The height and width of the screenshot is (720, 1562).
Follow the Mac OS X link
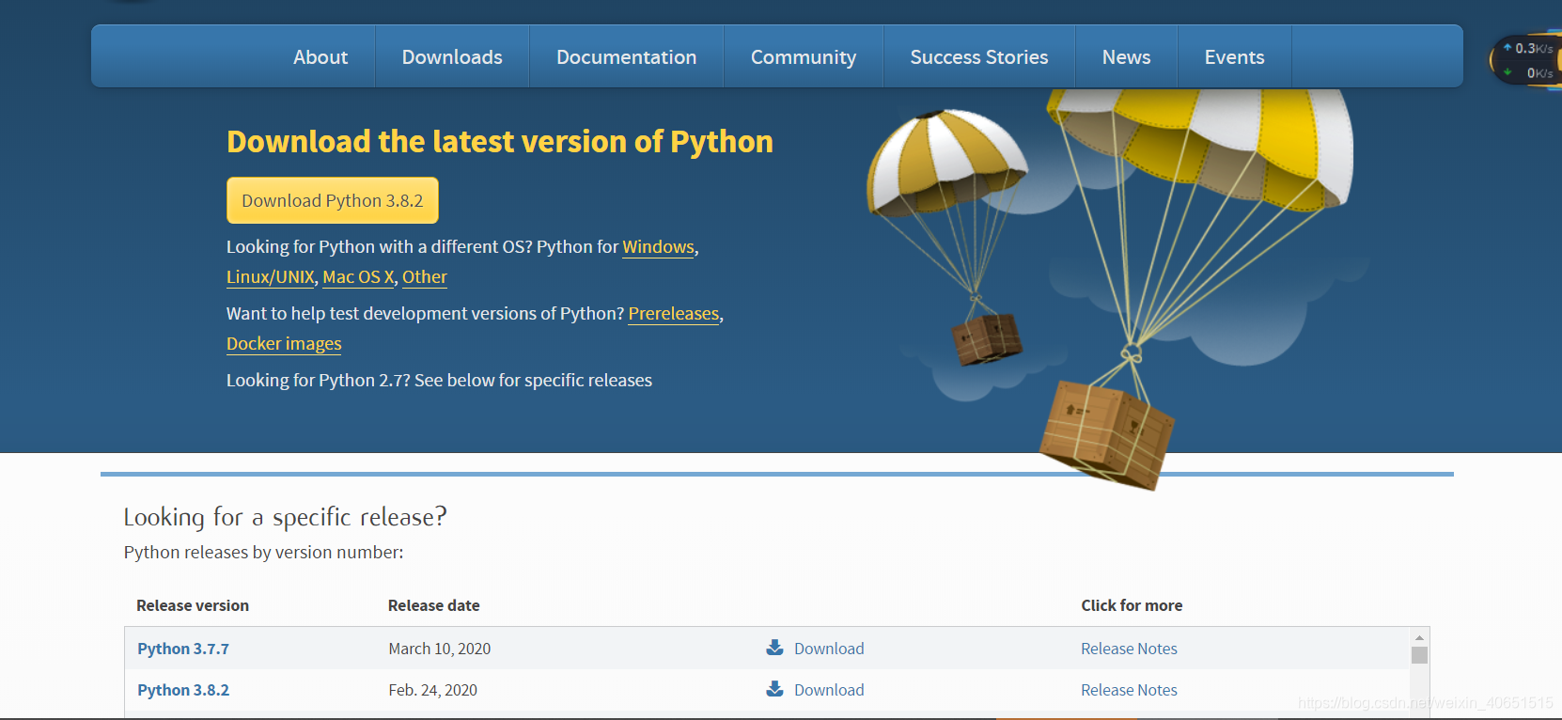[x=358, y=277]
